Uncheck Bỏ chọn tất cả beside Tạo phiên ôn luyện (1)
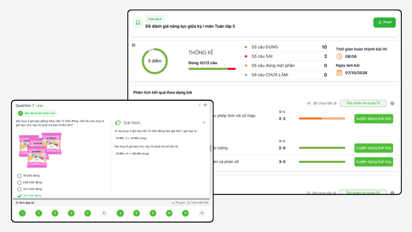 309,103
